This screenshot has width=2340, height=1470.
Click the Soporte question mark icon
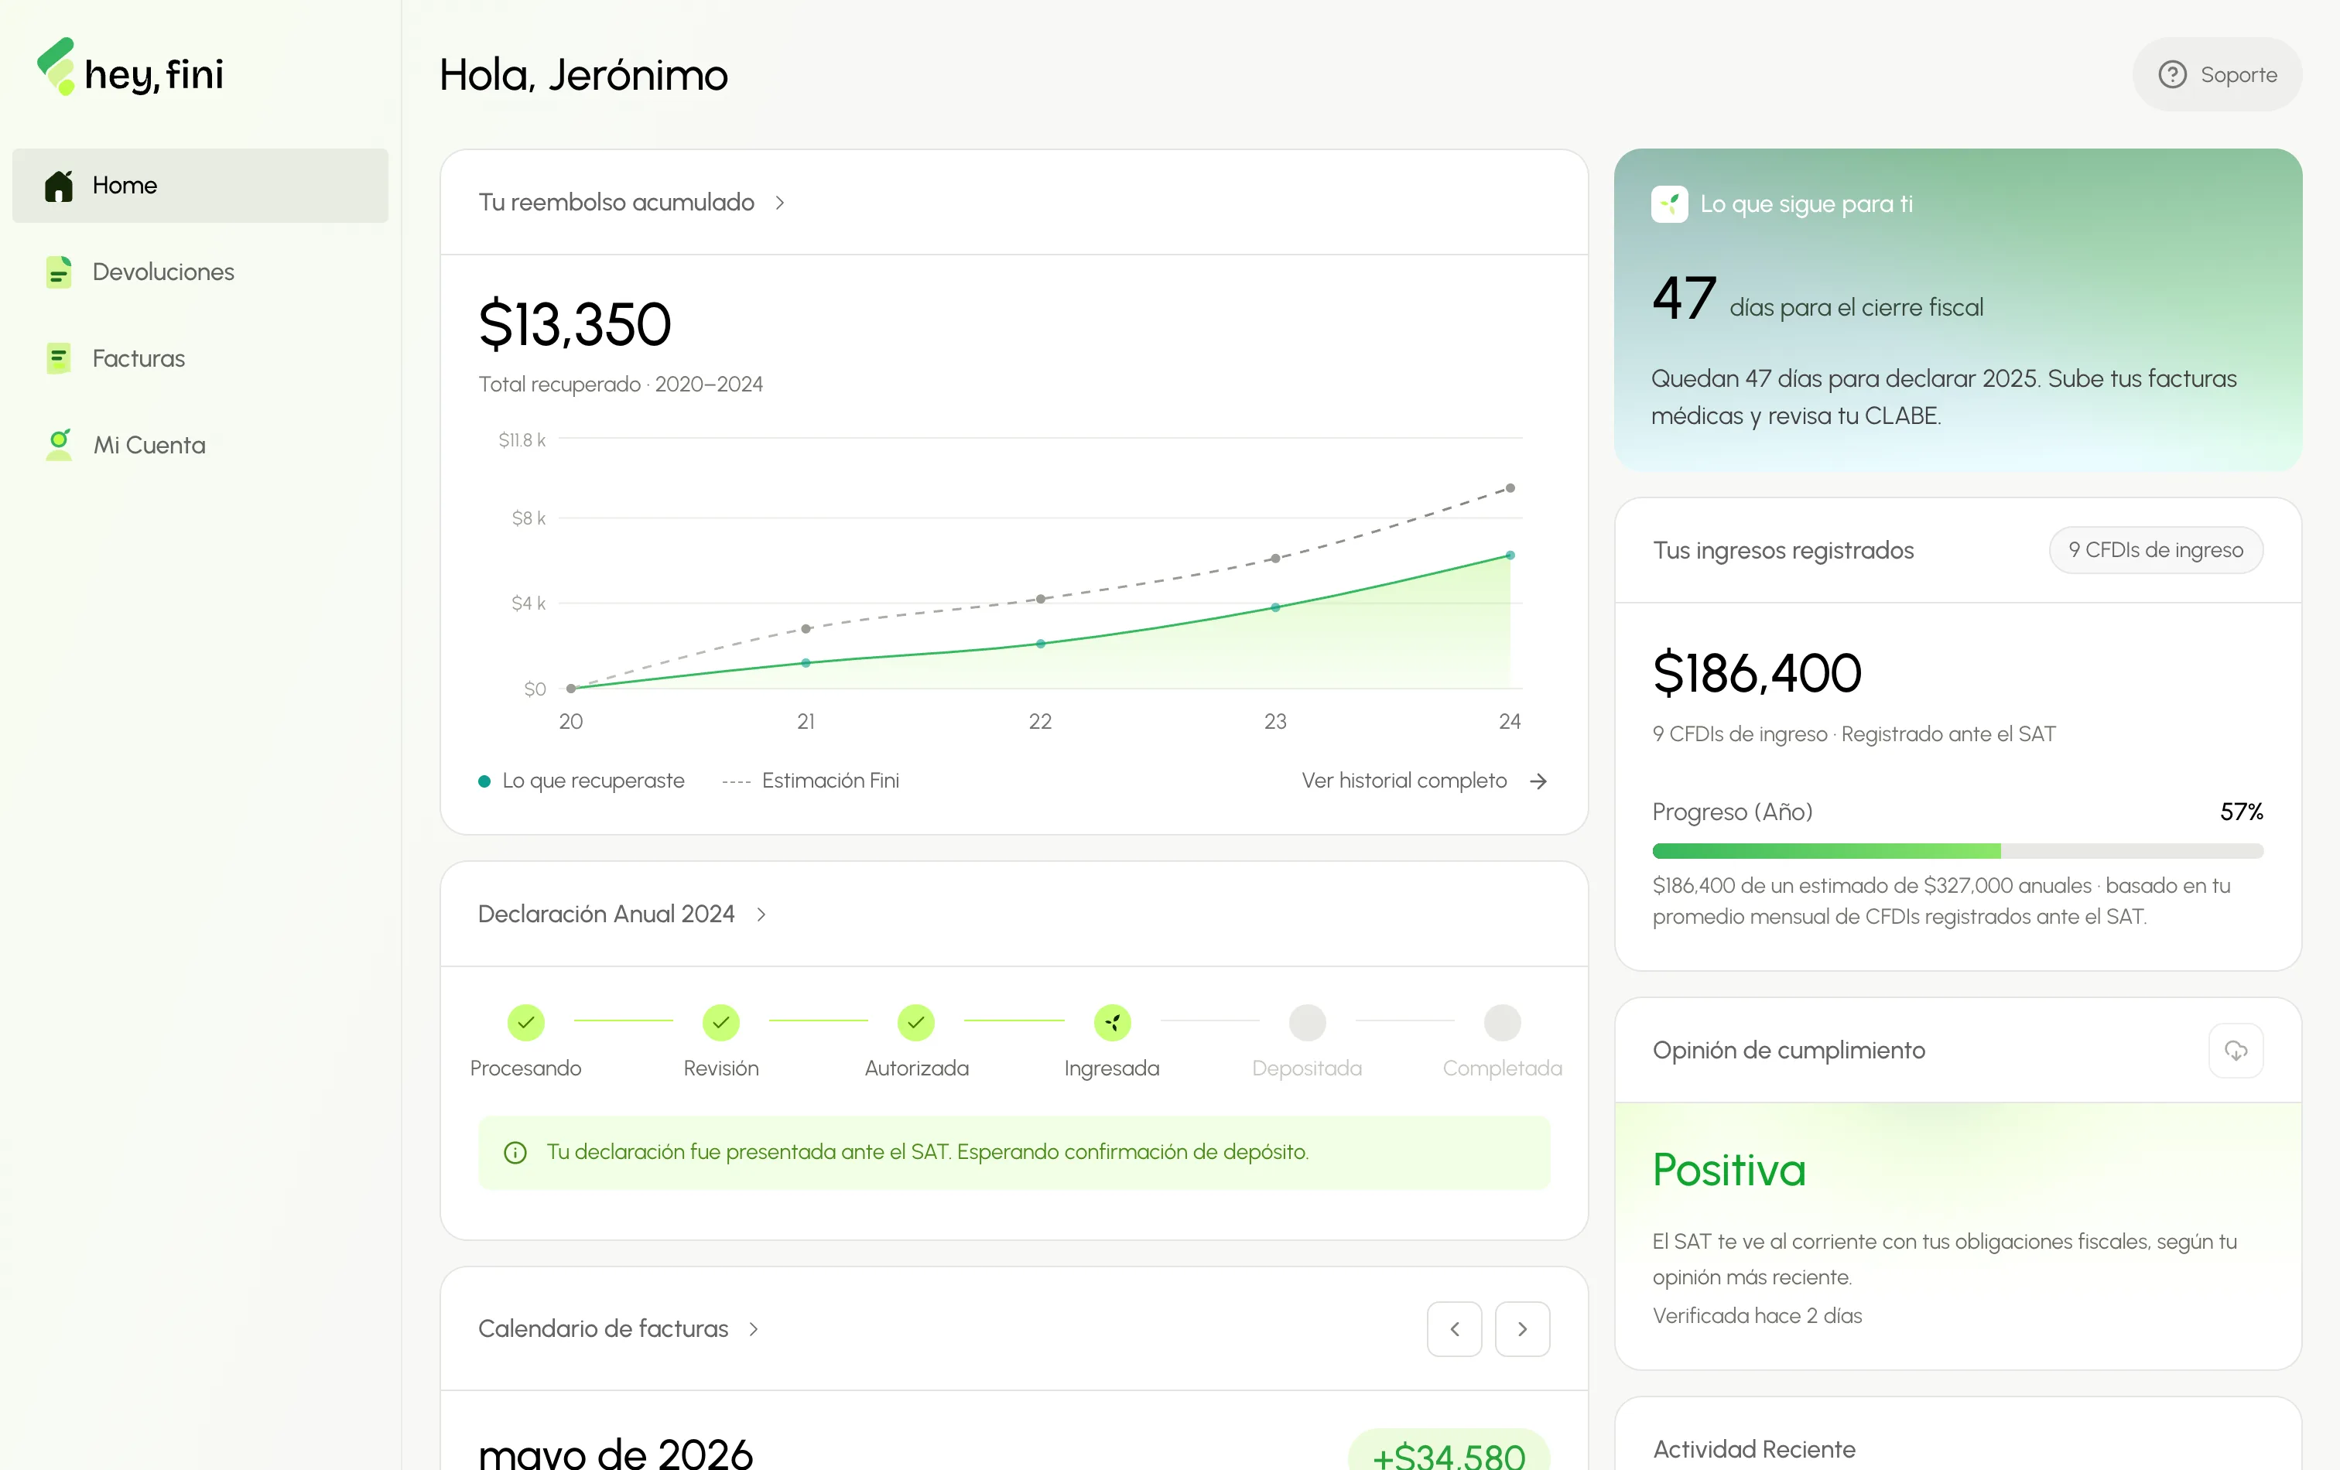[x=2173, y=75]
